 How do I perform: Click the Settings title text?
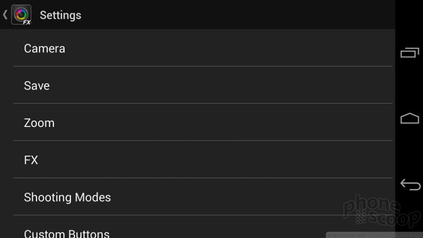click(x=60, y=15)
